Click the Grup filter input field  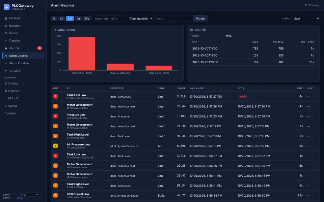tap(109, 19)
